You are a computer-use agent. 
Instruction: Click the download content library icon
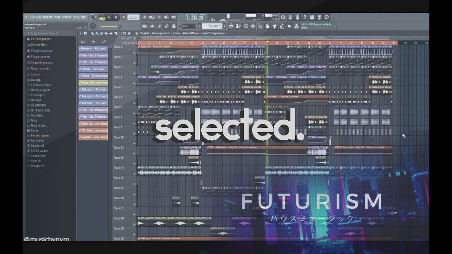[x=297, y=26]
